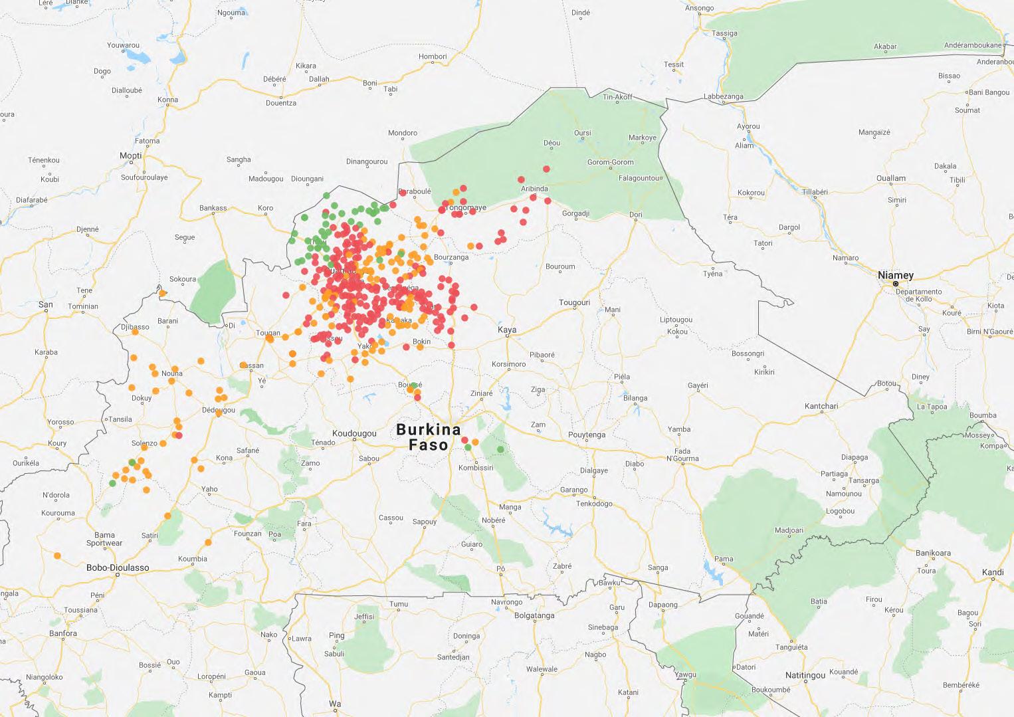Click the Dédougou town label
The image size is (1014, 717).
219,410
